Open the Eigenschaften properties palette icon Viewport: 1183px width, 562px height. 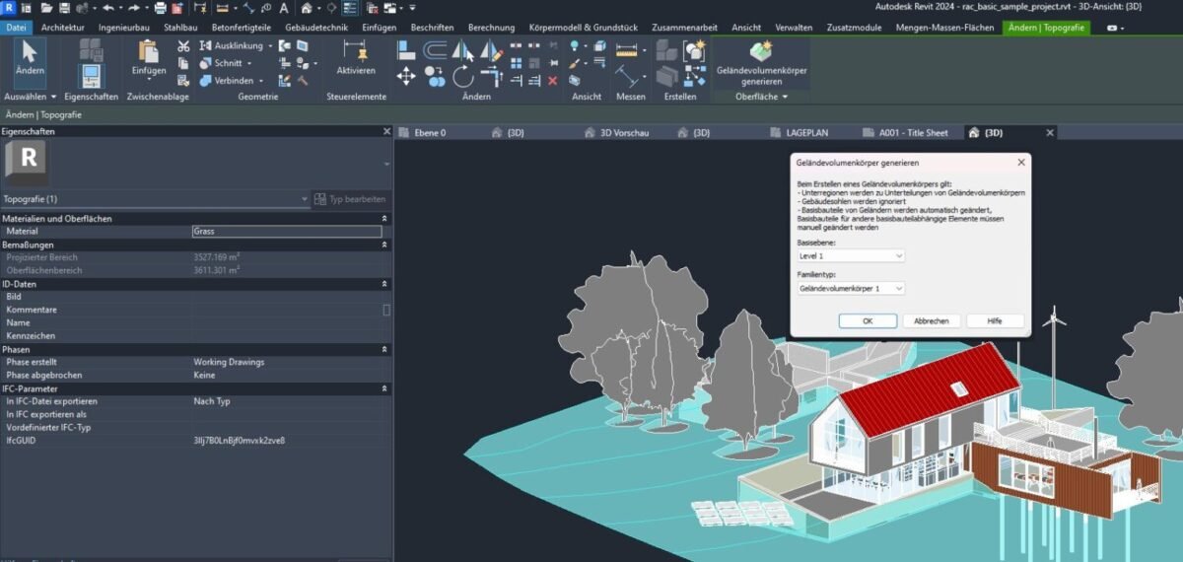click(91, 75)
